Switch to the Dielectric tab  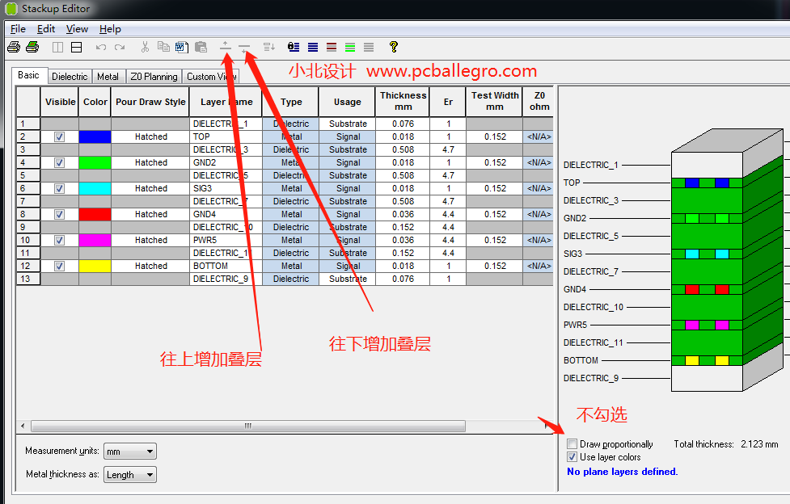pos(70,77)
